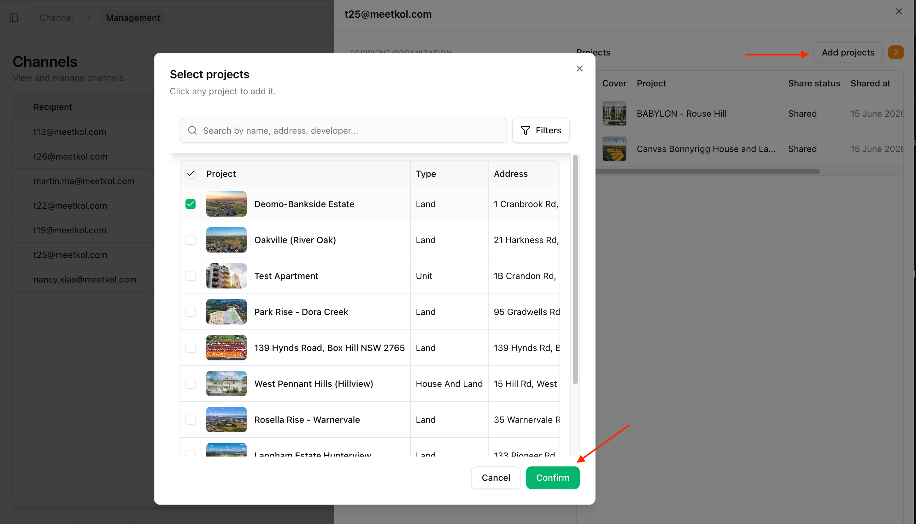This screenshot has width=916, height=524.
Task: Open Park Rise - Dora Creek thumbnail
Action: pos(226,312)
